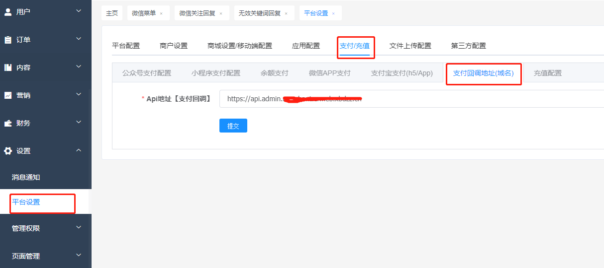Click the 订单 clipboard icon in sidebar

click(8, 40)
